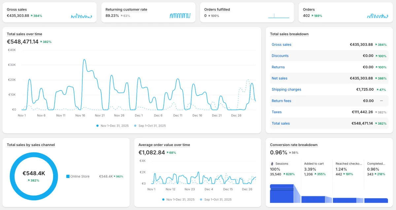Click the Nov 23 x-axis label
This screenshot has height=210, width=396.
tap(190, 189)
